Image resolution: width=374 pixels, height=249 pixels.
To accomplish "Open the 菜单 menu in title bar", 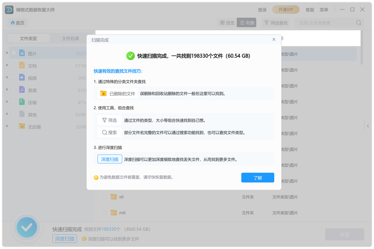I will coord(324,10).
